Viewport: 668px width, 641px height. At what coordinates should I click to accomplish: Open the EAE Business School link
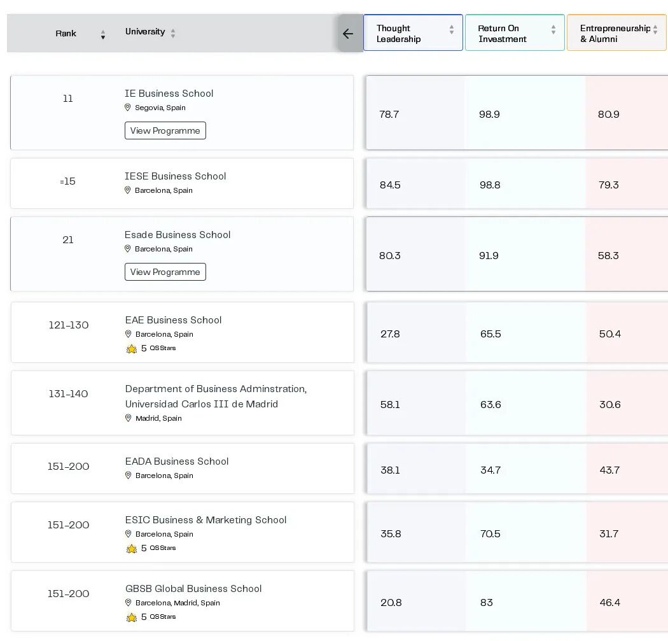pyautogui.click(x=174, y=320)
